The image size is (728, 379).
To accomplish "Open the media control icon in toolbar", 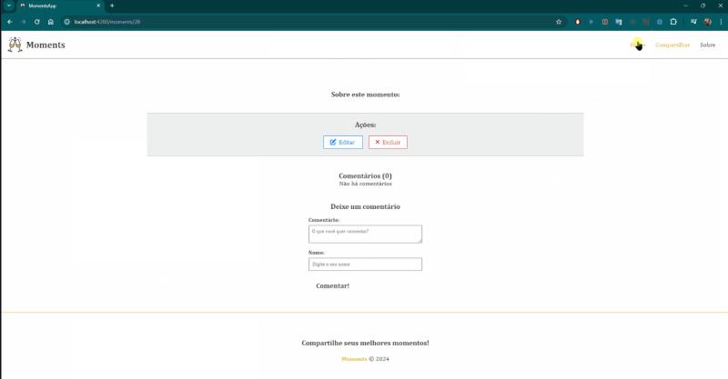I will 693,22.
